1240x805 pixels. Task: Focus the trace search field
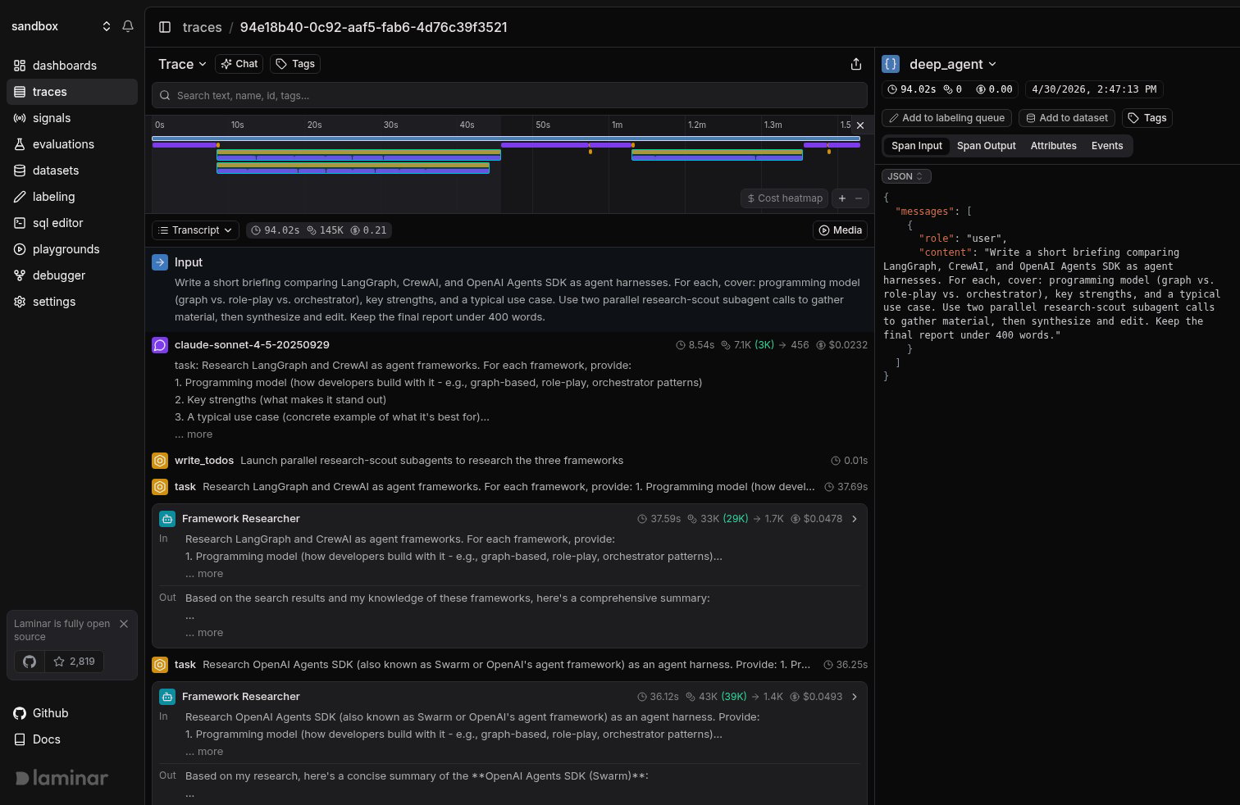tap(509, 95)
